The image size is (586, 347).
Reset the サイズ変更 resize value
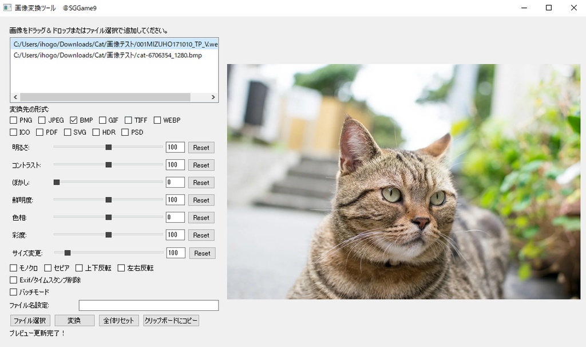pyautogui.click(x=202, y=253)
